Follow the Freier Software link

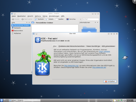pyautogui.click(x=104, y=51)
